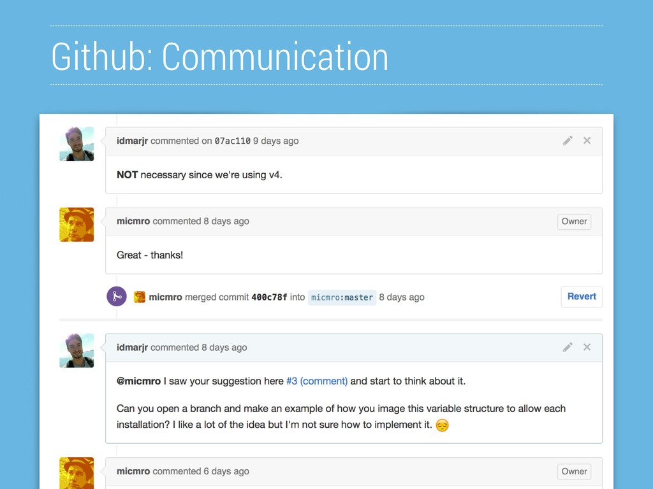
Task: Click micmro's small avatar beside merged commit text
Action: [140, 297]
